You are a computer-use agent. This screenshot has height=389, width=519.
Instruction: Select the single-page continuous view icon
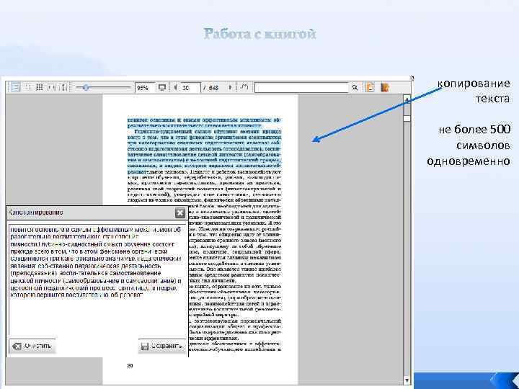tap(16, 87)
